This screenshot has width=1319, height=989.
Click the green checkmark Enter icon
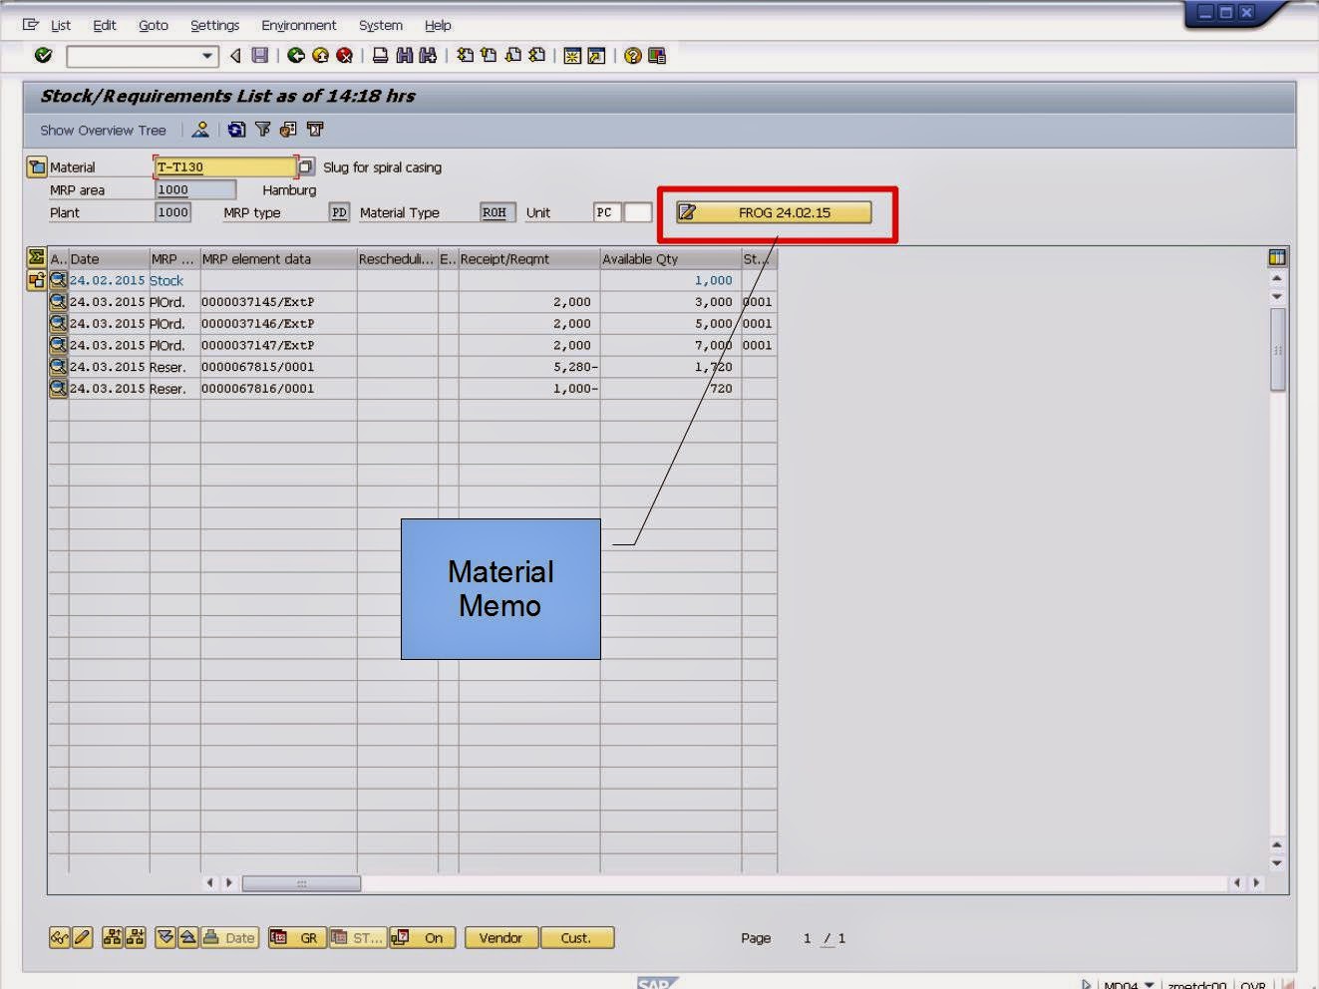(x=43, y=56)
